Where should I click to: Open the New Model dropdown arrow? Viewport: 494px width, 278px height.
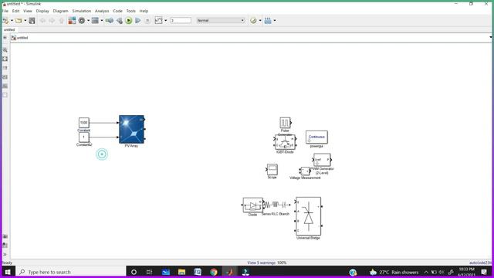point(12,21)
